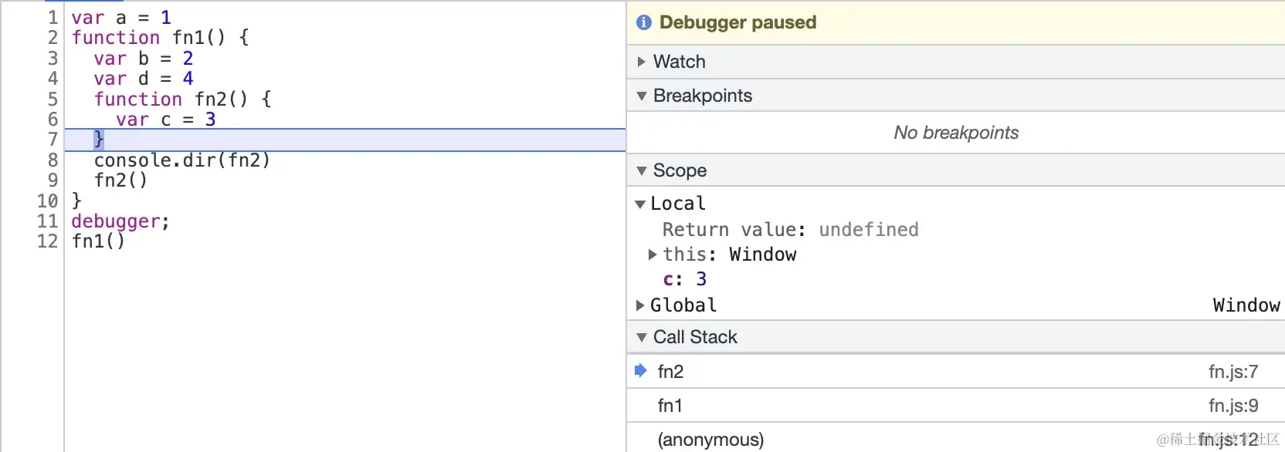Screen dimensions: 1285x452
Task: Open the fn.js:9 source link
Action: (1232, 406)
